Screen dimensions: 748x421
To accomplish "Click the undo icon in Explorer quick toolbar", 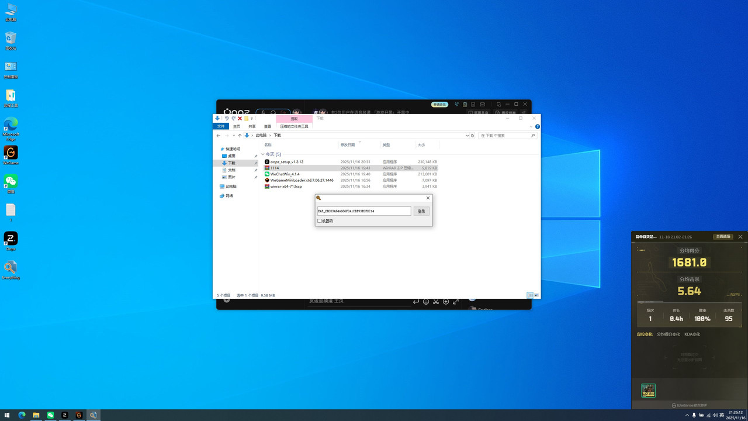I will coord(226,118).
